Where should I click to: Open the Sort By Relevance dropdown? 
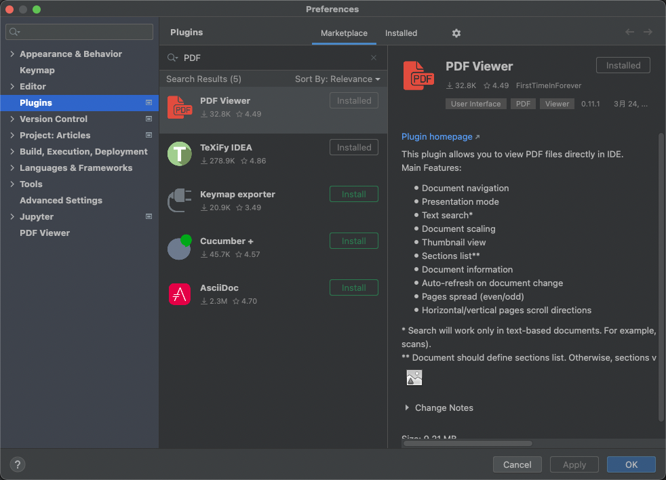[x=338, y=79]
